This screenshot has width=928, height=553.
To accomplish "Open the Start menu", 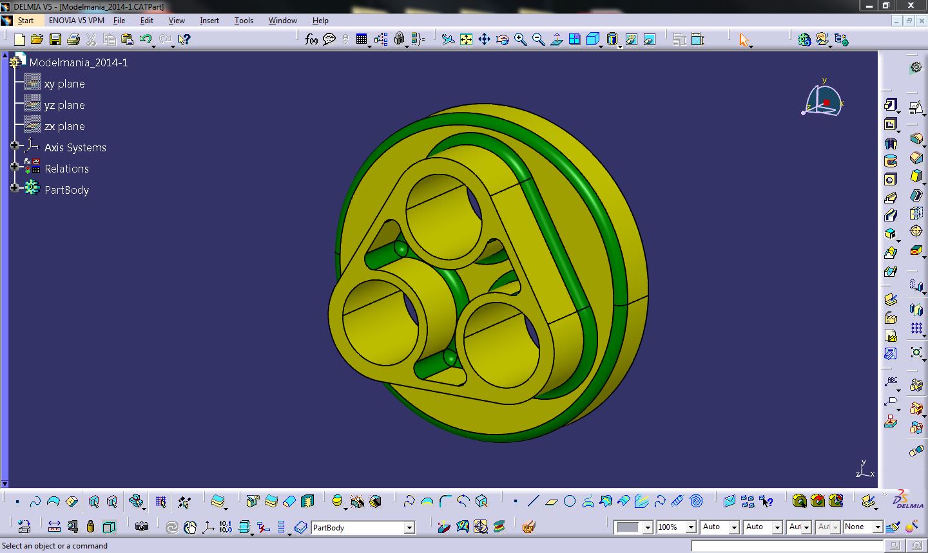I will coord(26,21).
